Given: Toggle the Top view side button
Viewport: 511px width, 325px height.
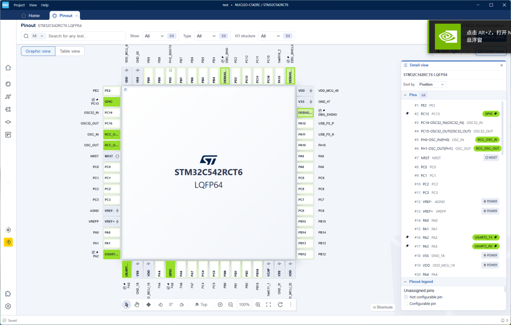Looking at the screenshot, I should click(201, 305).
